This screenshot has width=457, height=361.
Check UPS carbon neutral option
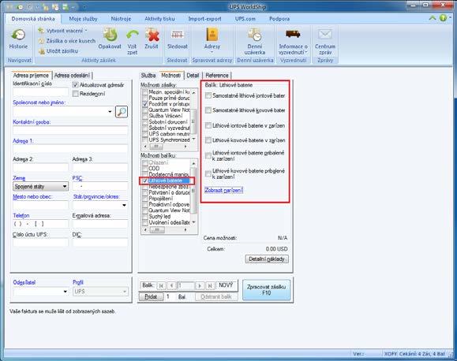[x=145, y=134]
